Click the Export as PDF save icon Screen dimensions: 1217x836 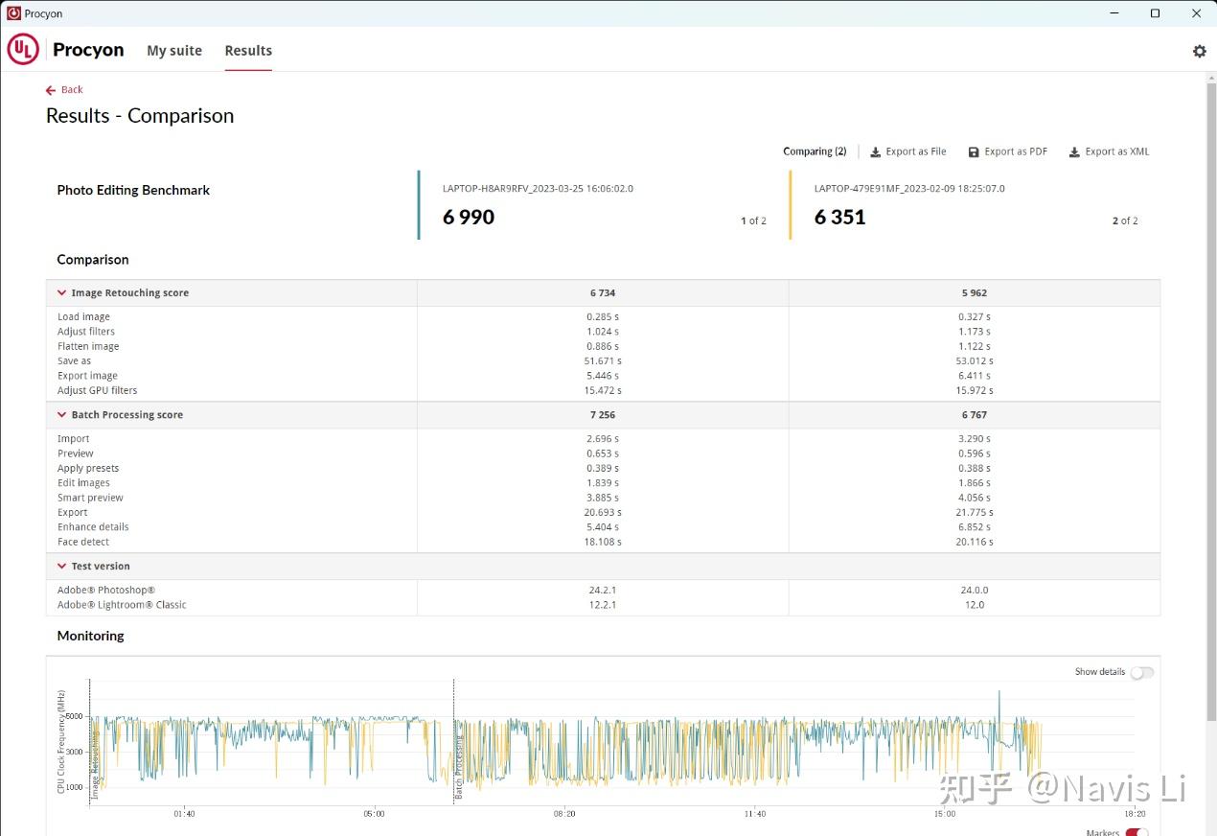(x=974, y=151)
